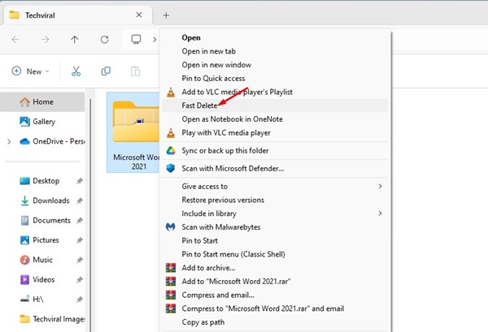488x332 pixels.
Task: Select Pin to Start menu (Classic Shell)
Action: (x=275, y=254)
